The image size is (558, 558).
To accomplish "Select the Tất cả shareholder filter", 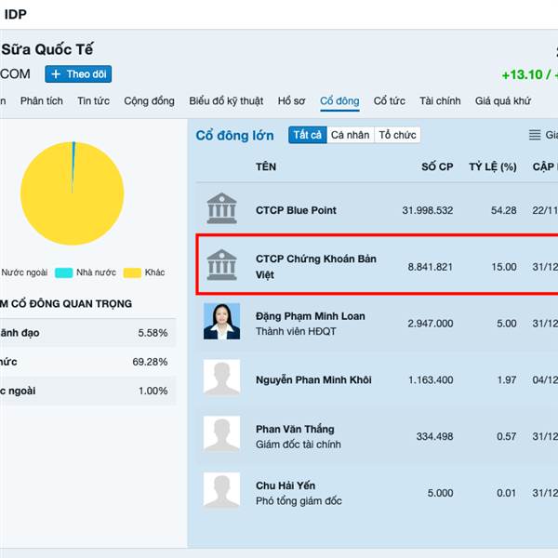I will click(308, 135).
